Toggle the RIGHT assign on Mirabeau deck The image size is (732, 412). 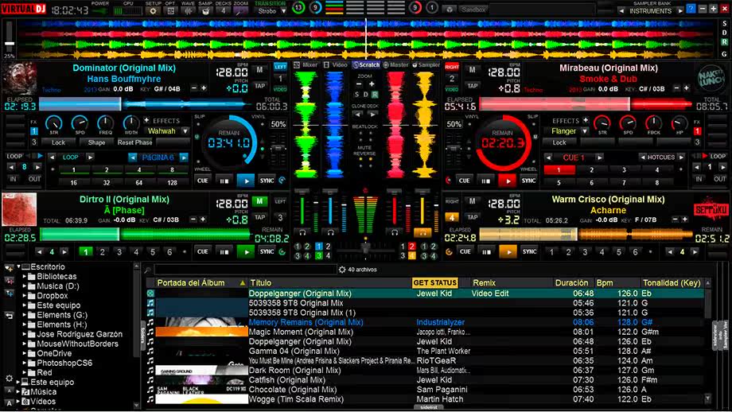coord(452,67)
